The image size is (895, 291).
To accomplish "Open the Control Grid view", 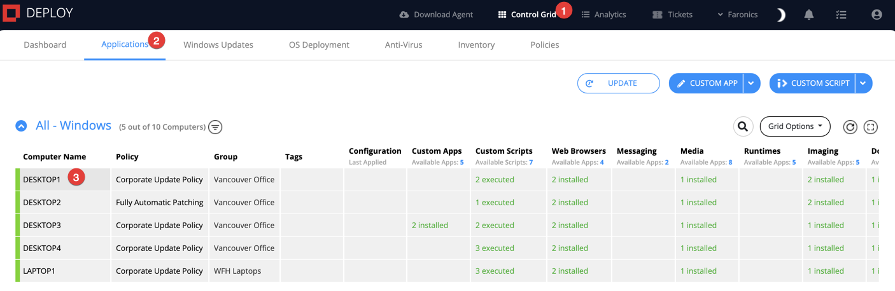I will click(527, 15).
